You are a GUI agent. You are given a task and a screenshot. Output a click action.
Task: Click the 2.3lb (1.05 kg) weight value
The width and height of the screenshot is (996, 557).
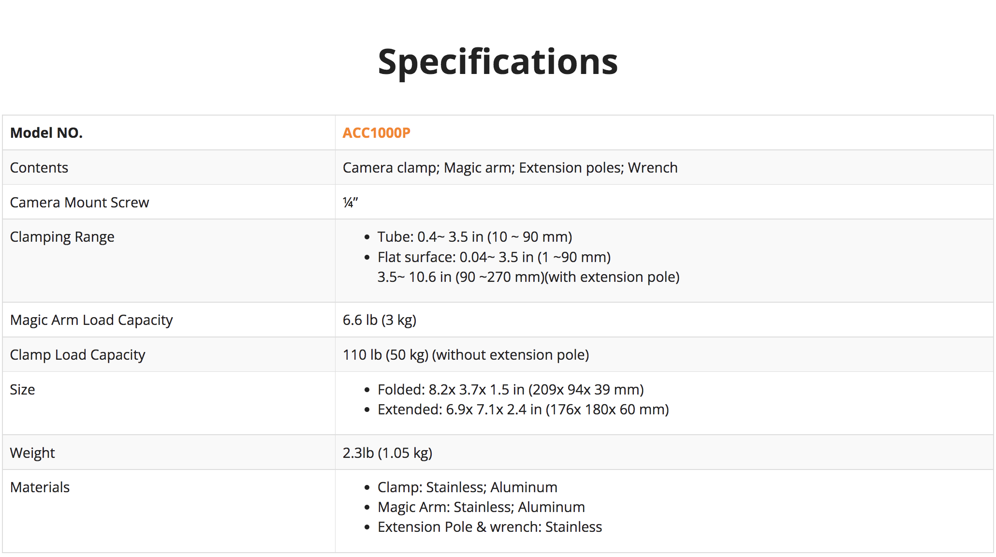[x=387, y=453]
